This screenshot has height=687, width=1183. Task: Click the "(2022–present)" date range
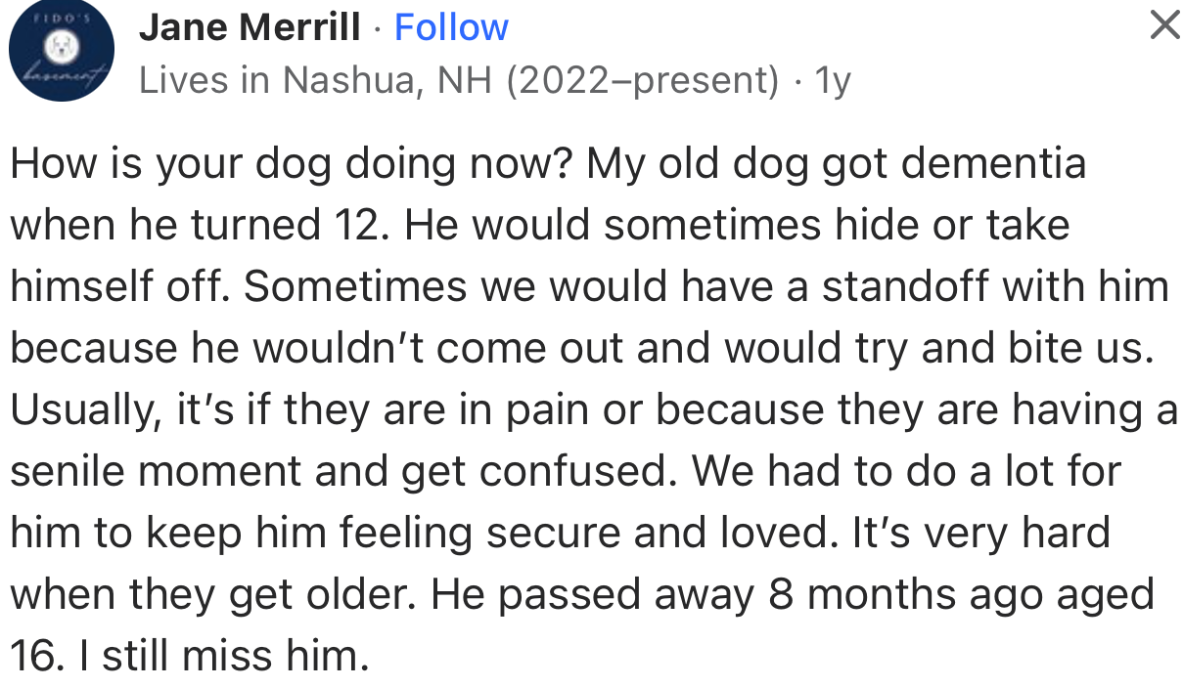643,80
